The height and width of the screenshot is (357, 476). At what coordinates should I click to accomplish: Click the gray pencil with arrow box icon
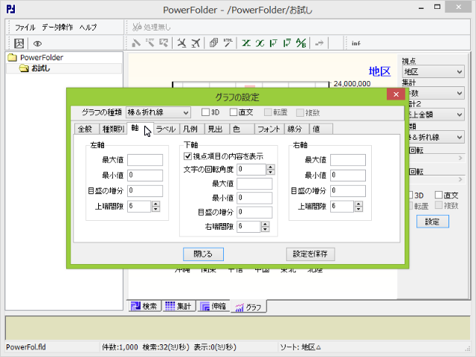tap(164, 43)
